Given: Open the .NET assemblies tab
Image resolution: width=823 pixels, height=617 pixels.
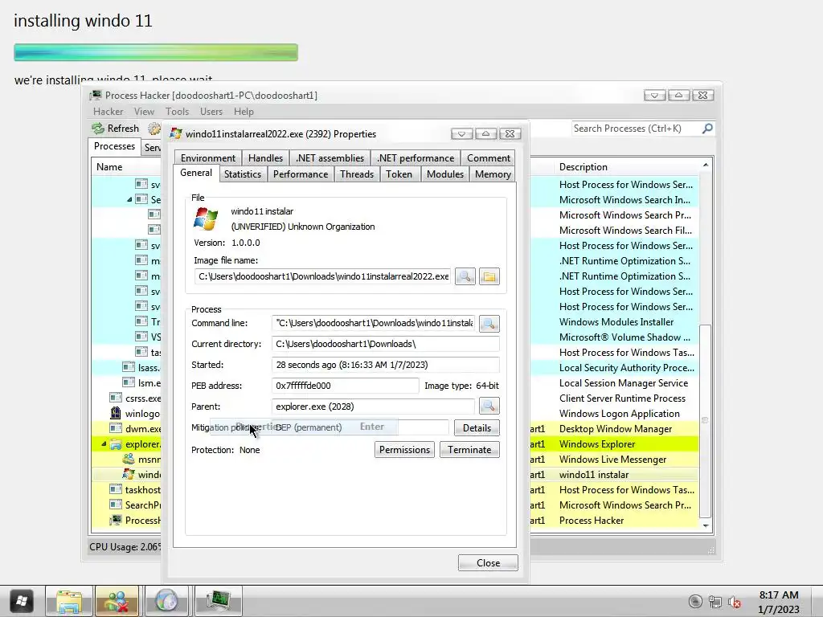Looking at the screenshot, I should click(330, 158).
